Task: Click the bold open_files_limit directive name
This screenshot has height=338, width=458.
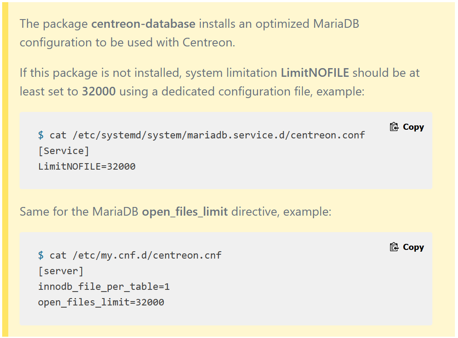Action: (185, 212)
